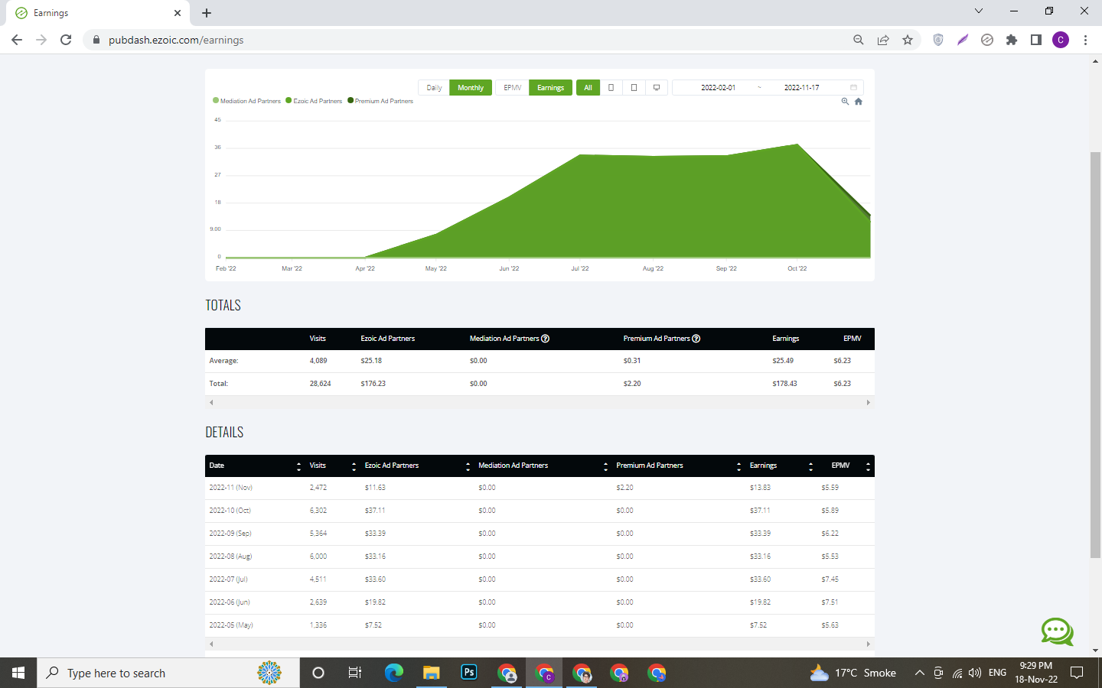Open the shield extension icon
The image size is (1102, 688).
[938, 40]
